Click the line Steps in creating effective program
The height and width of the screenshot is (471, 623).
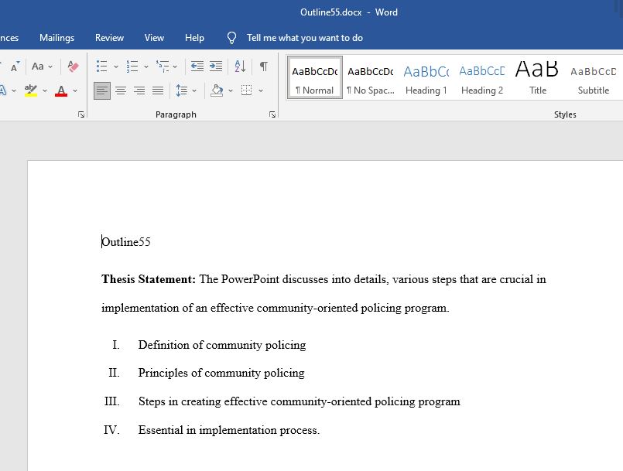[x=300, y=401]
